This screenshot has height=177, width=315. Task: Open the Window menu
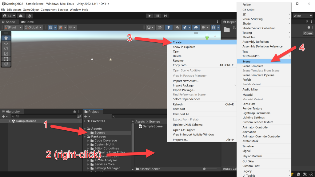[x=75, y=10]
